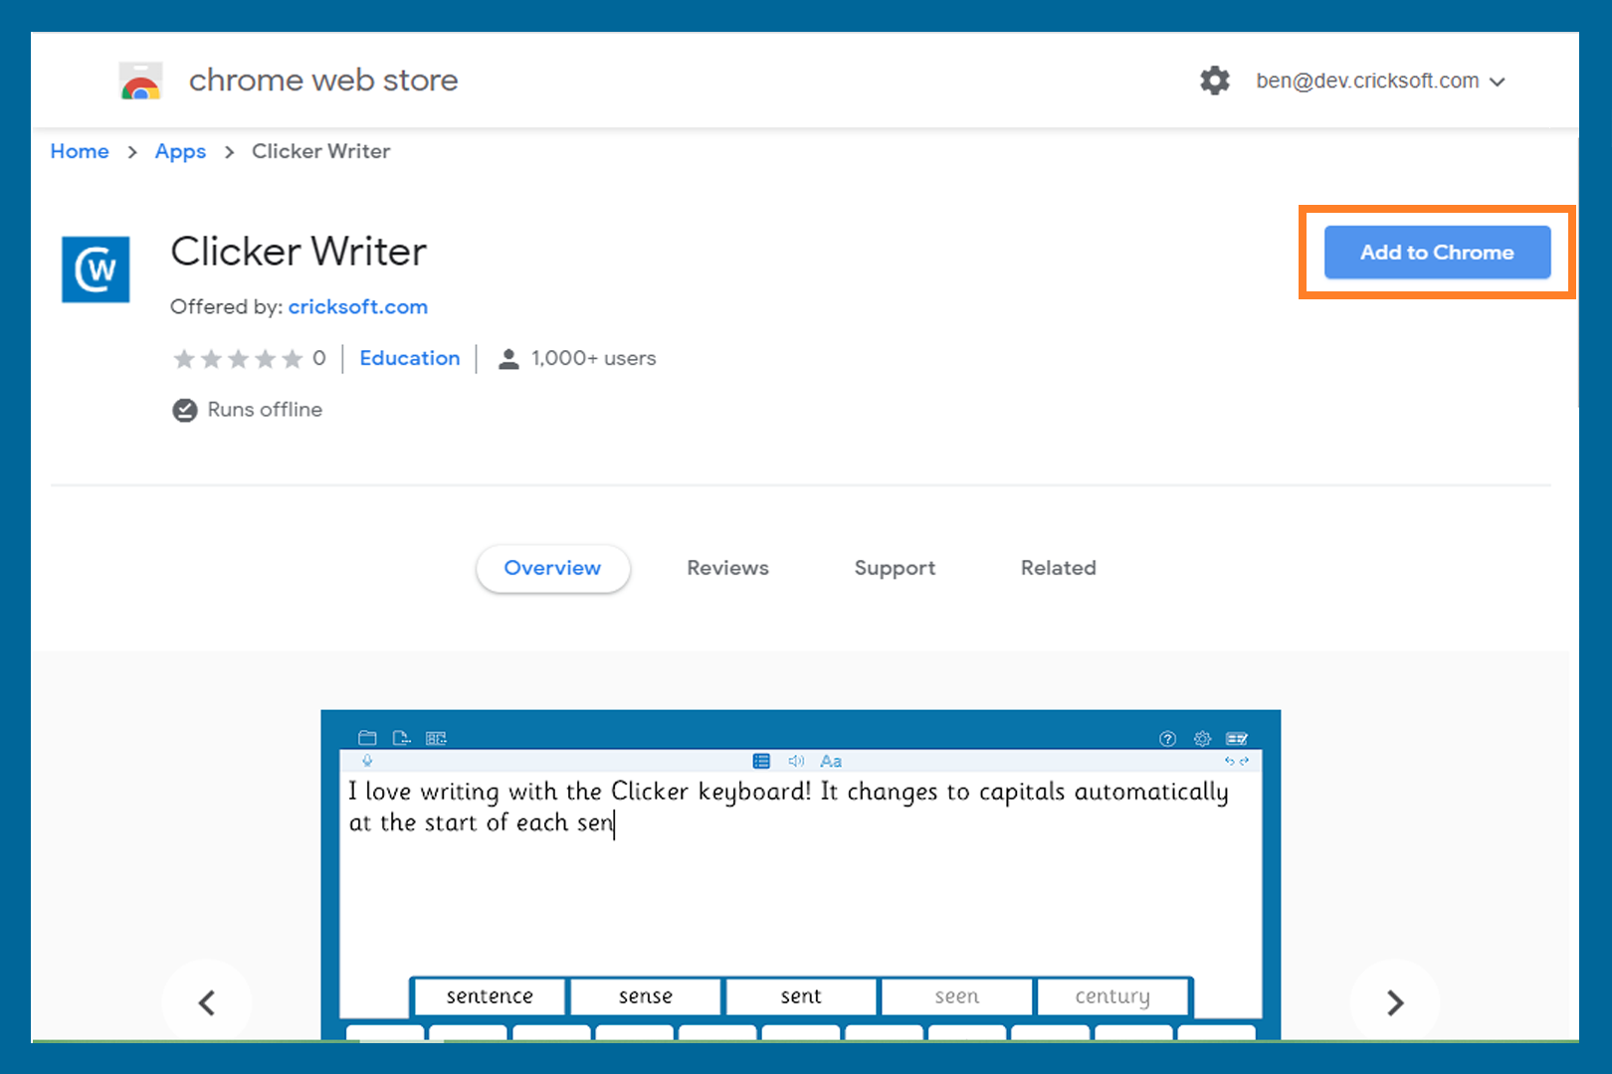The height and width of the screenshot is (1074, 1612).
Task: Open the Support tab
Action: (895, 568)
